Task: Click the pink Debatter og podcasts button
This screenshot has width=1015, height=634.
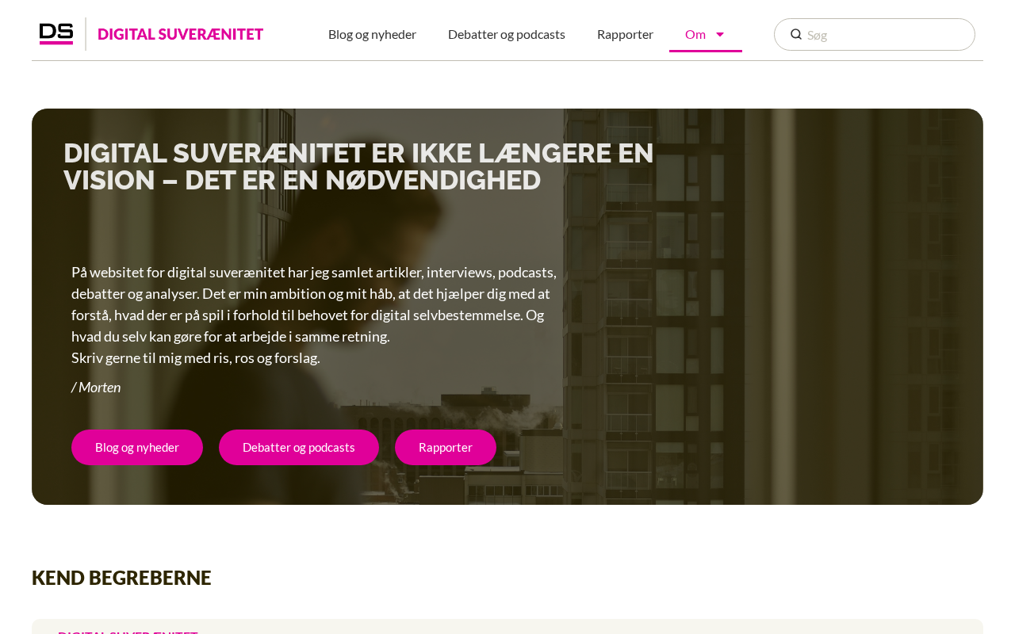Action: point(299,447)
